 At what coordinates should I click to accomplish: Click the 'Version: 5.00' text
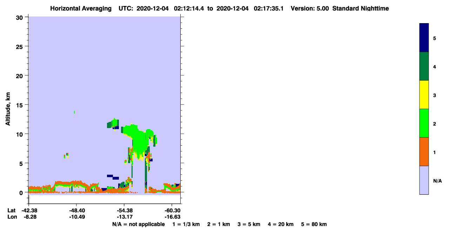coord(310,8)
